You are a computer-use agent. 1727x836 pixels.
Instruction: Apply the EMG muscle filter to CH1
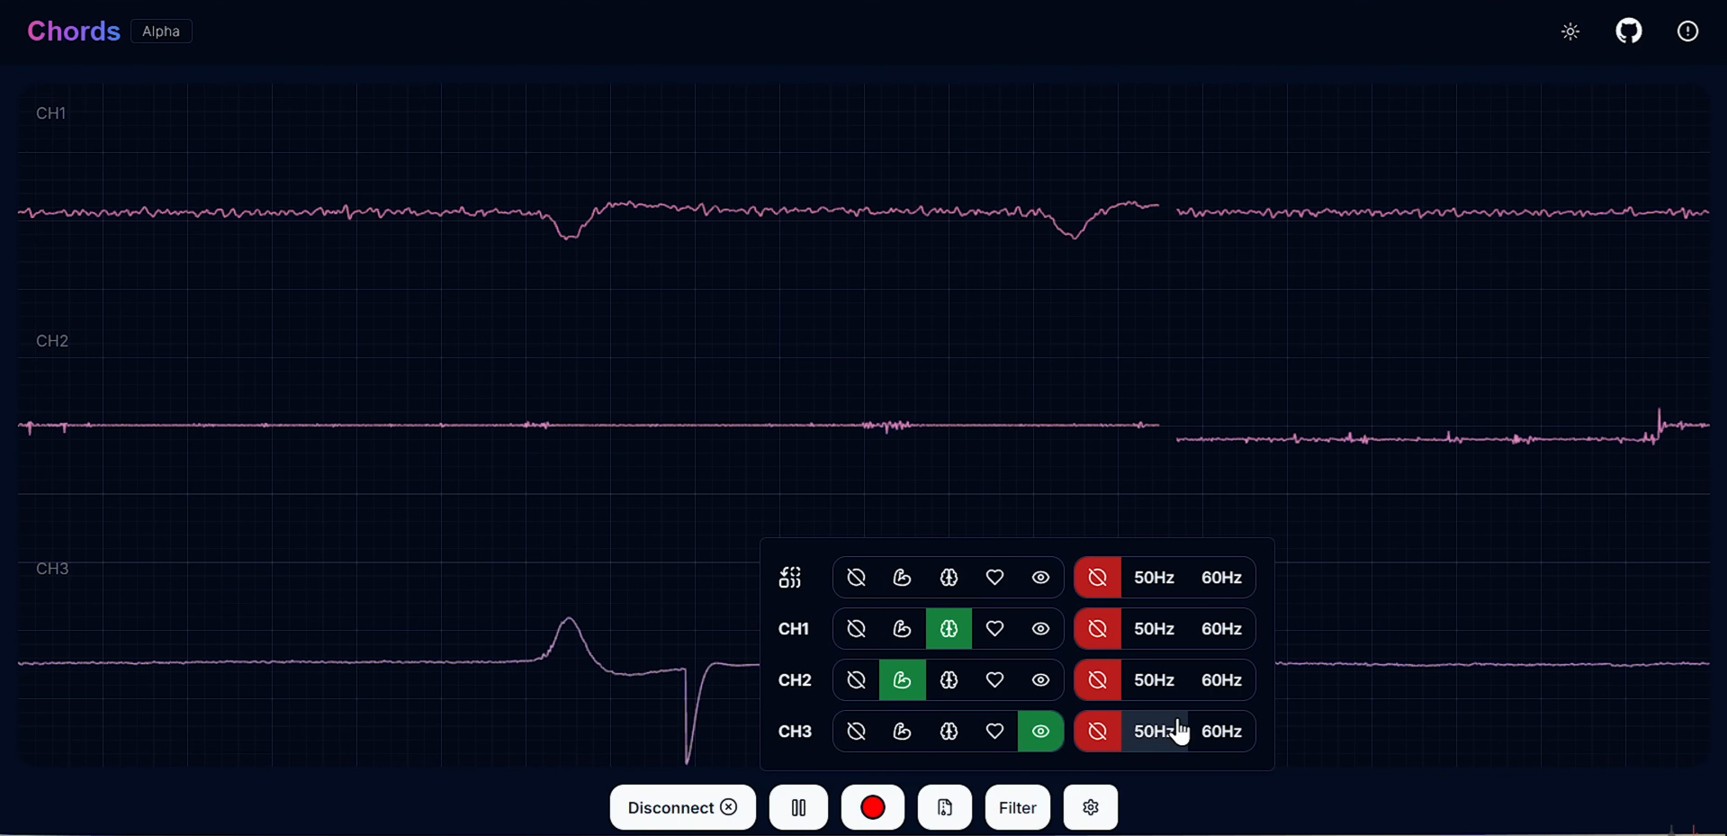click(x=902, y=629)
